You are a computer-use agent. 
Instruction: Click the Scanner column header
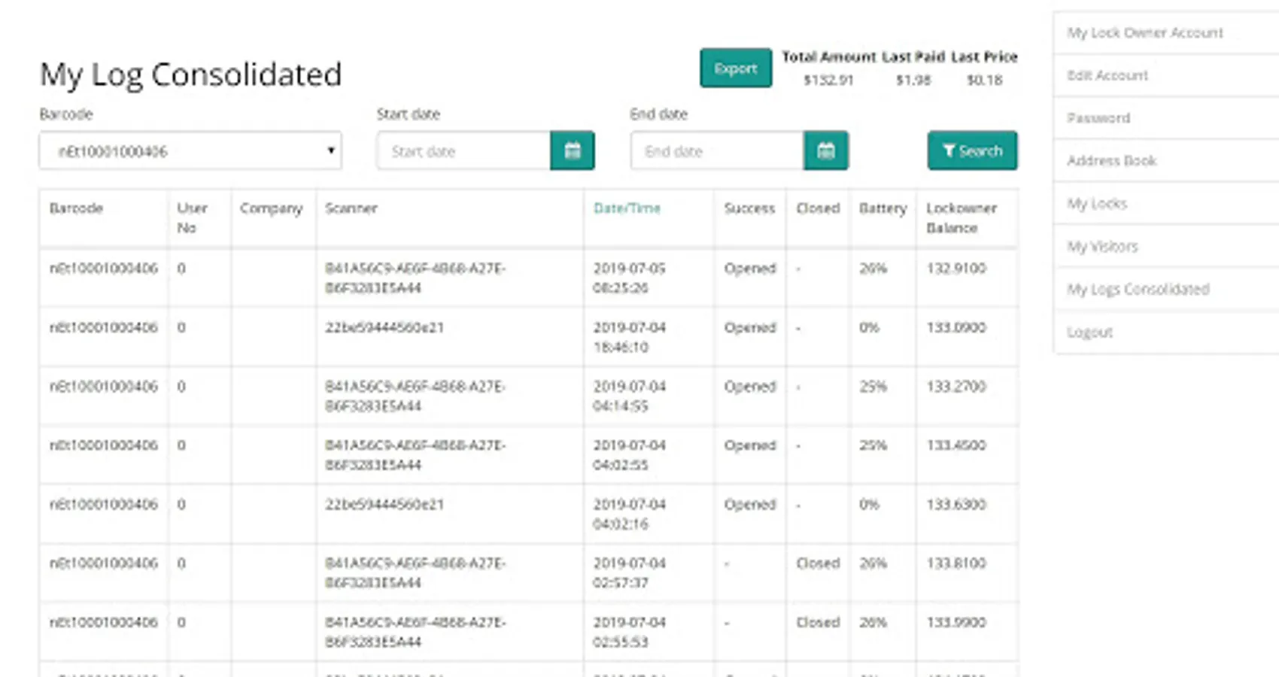point(351,208)
